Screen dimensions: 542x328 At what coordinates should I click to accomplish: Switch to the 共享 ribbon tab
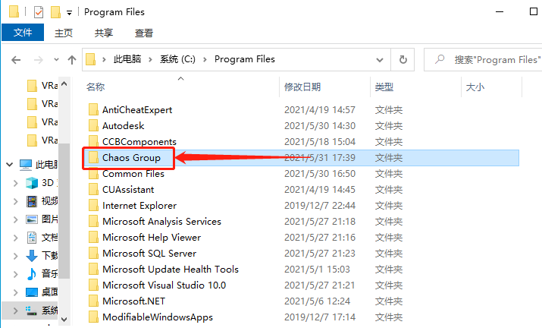[x=104, y=33]
